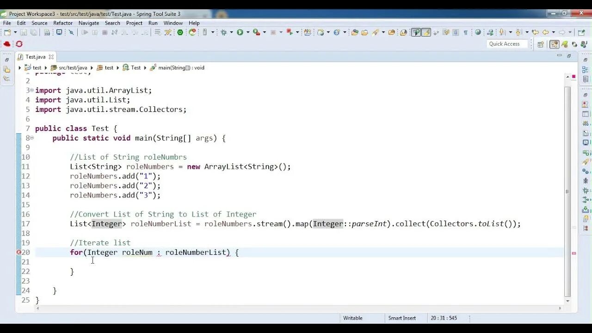Expand the breadcrumb arrow before src/test/java
Viewport: 592px width, 333px height.
coord(47,68)
